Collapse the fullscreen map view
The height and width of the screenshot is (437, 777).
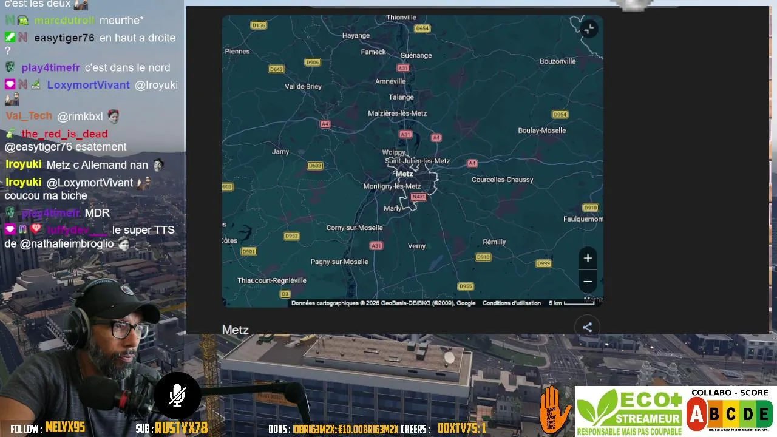(588, 29)
